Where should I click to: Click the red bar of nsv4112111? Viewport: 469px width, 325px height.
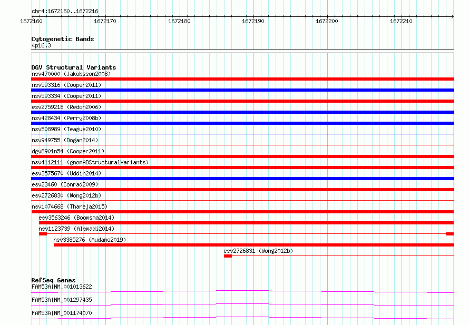pos(242,168)
